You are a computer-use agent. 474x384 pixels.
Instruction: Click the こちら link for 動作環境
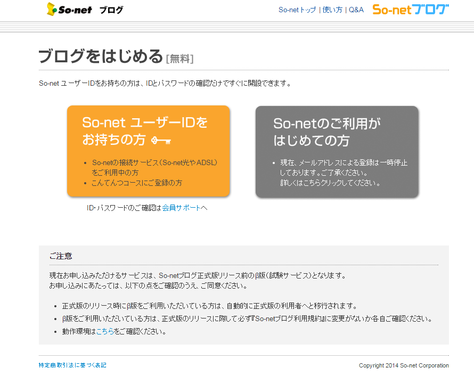pyautogui.click(x=105, y=331)
